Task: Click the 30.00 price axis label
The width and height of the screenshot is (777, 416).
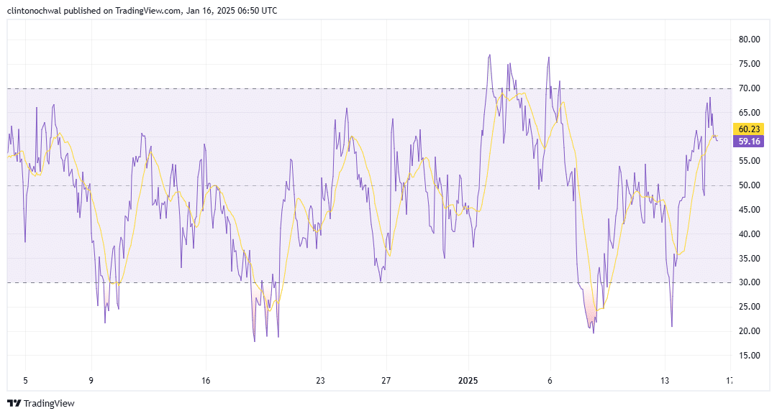Action: click(749, 282)
